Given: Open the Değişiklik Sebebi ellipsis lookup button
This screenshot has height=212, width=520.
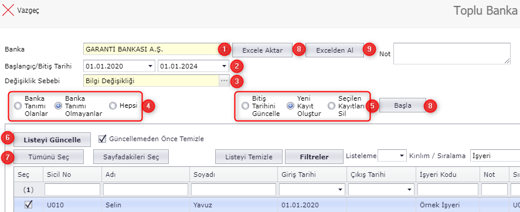Looking at the screenshot, I should pos(224,80).
